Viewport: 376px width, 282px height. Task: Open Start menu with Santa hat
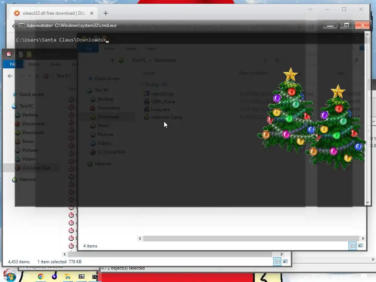tap(10, 276)
